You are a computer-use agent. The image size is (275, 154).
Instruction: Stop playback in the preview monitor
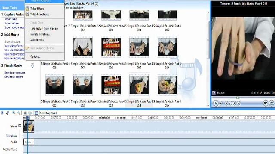221,104
